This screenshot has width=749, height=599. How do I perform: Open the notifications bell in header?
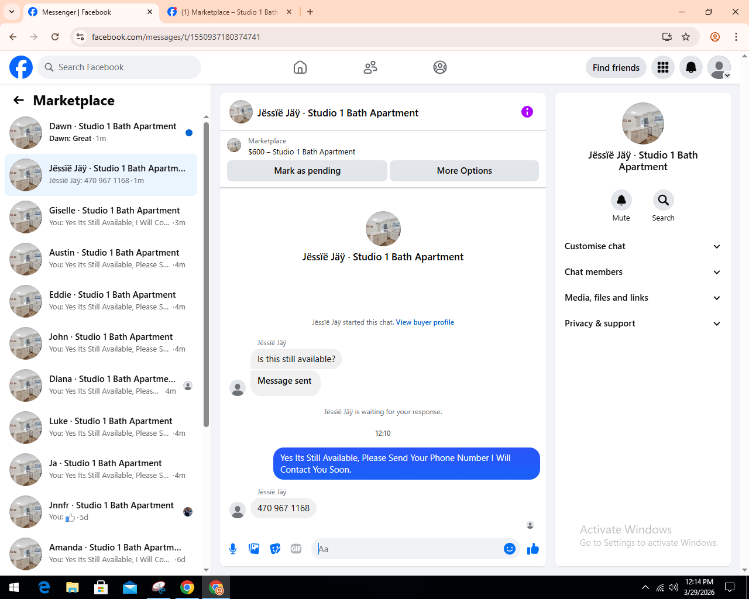click(x=691, y=67)
